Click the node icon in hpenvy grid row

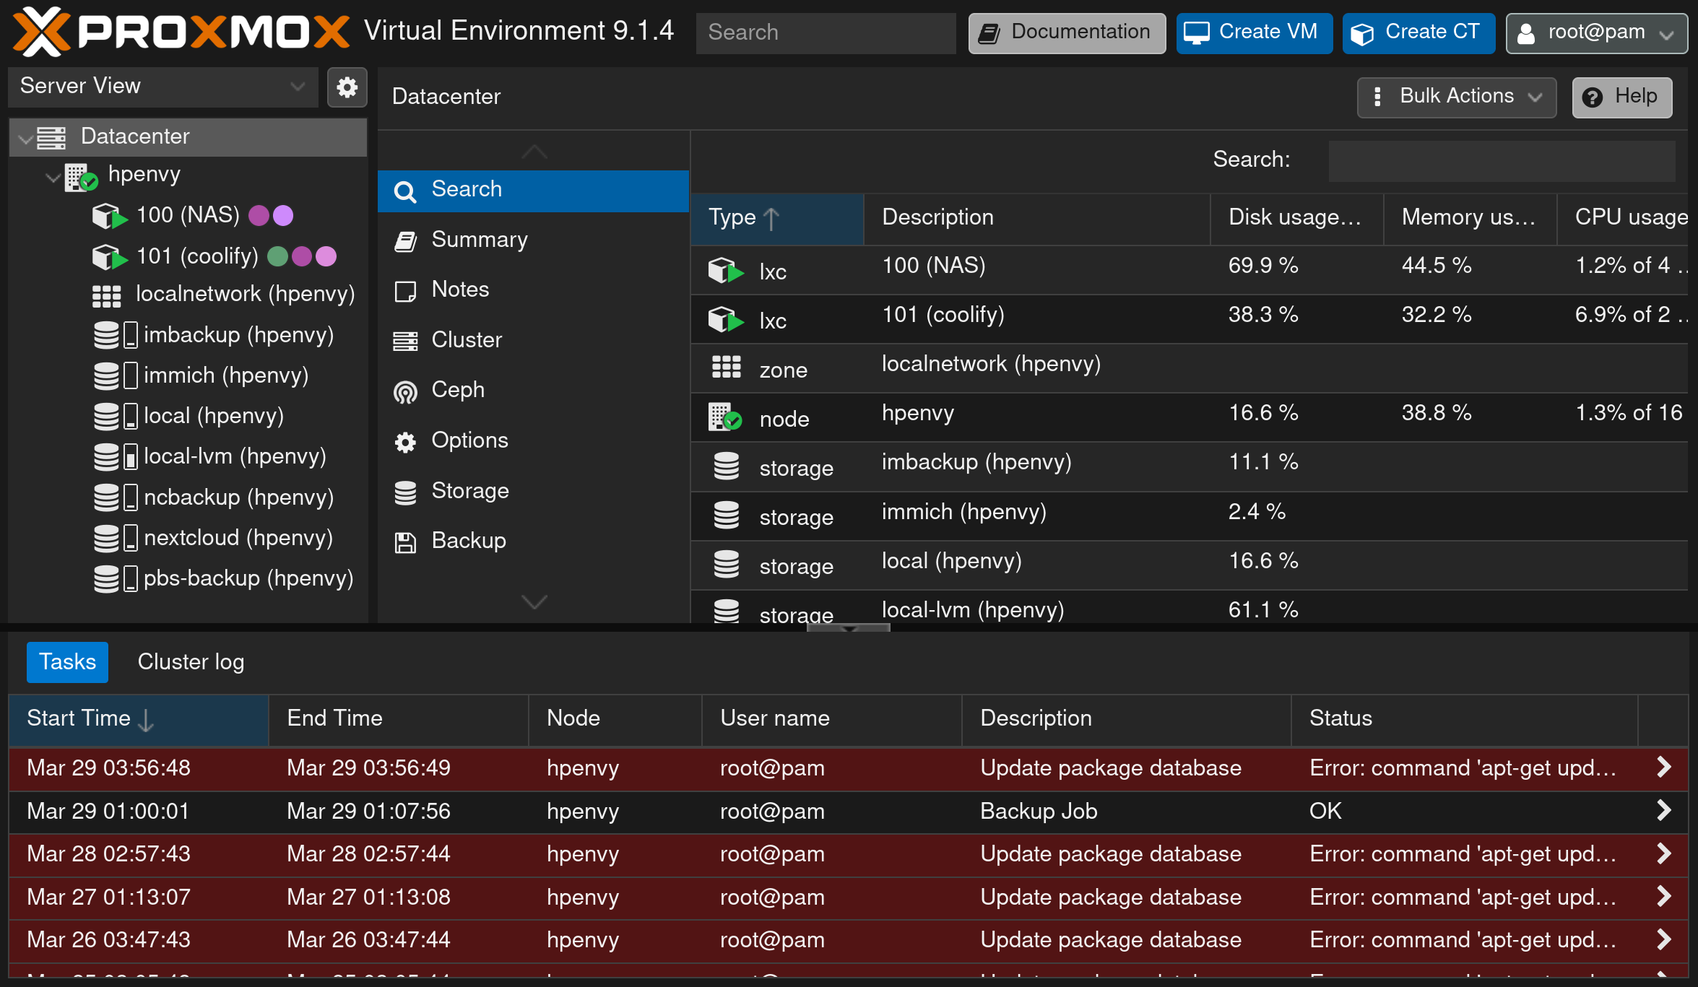[x=725, y=417]
